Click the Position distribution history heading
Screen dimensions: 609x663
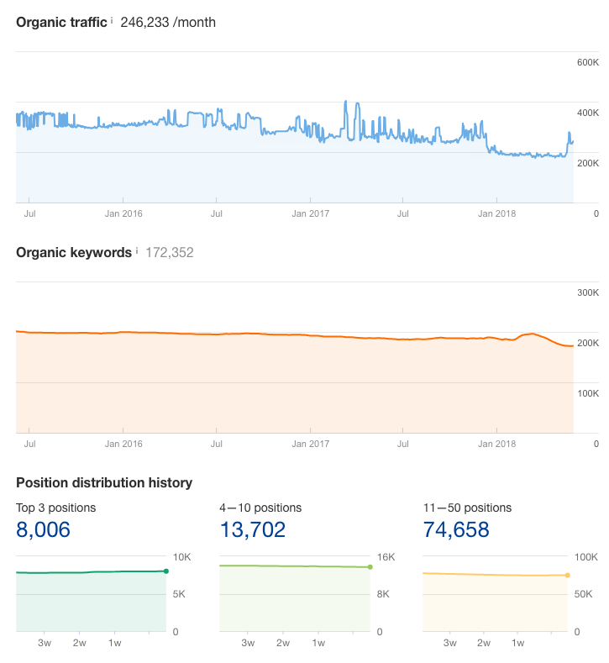tap(104, 483)
